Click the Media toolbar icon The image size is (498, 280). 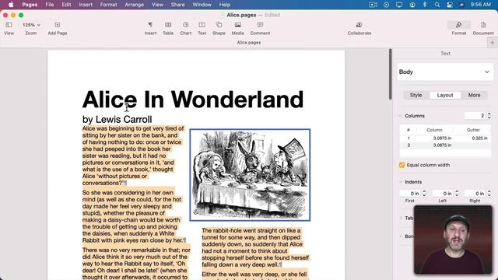[x=237, y=25]
